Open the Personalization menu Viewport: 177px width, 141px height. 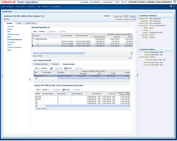pyautogui.click(x=95, y=2)
